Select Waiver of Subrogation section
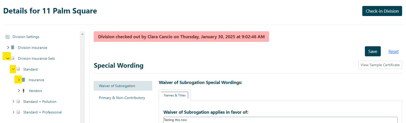This screenshot has height=123, width=406. (123, 86)
